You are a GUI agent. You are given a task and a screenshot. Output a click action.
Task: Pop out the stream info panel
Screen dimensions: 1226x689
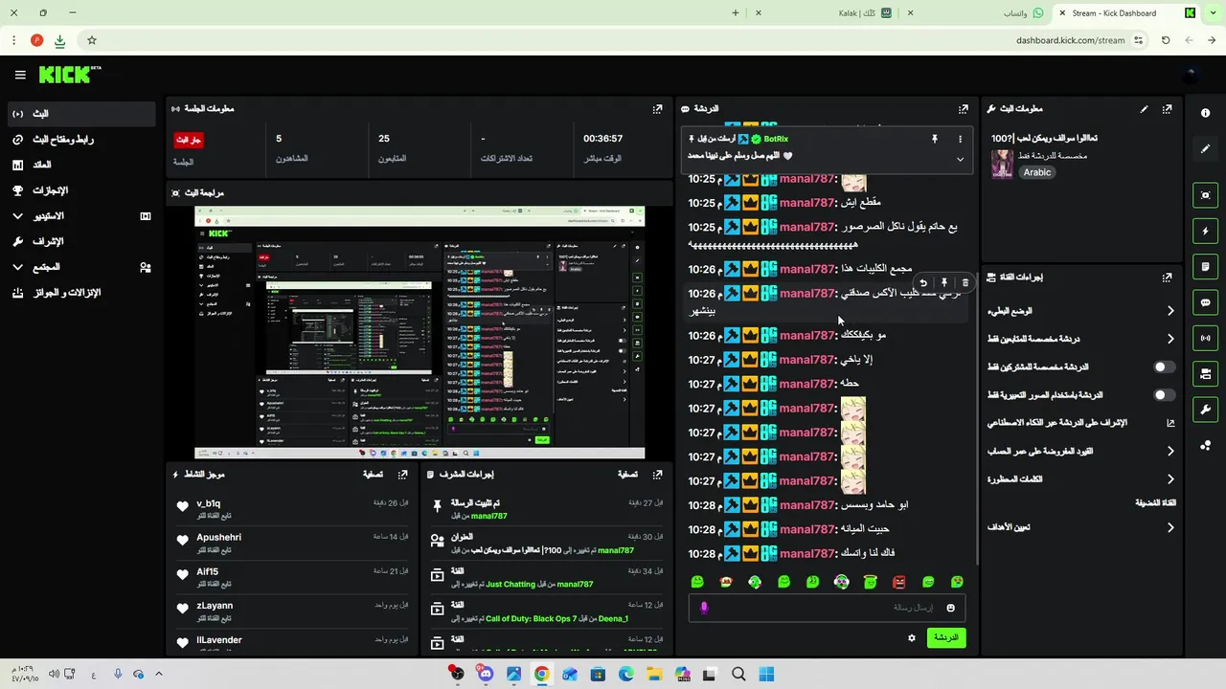(x=1167, y=109)
